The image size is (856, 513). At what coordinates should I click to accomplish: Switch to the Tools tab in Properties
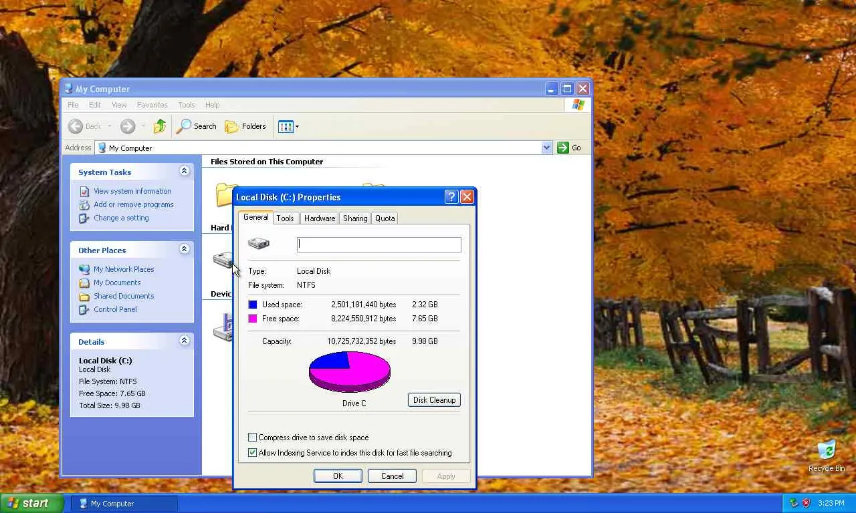(x=285, y=218)
